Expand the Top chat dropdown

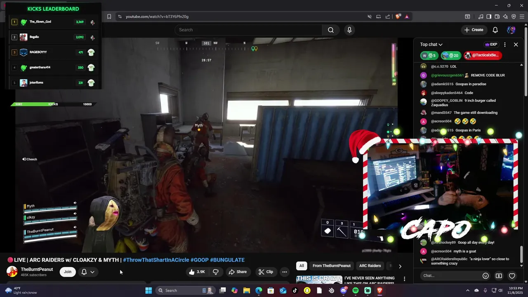coord(431,45)
